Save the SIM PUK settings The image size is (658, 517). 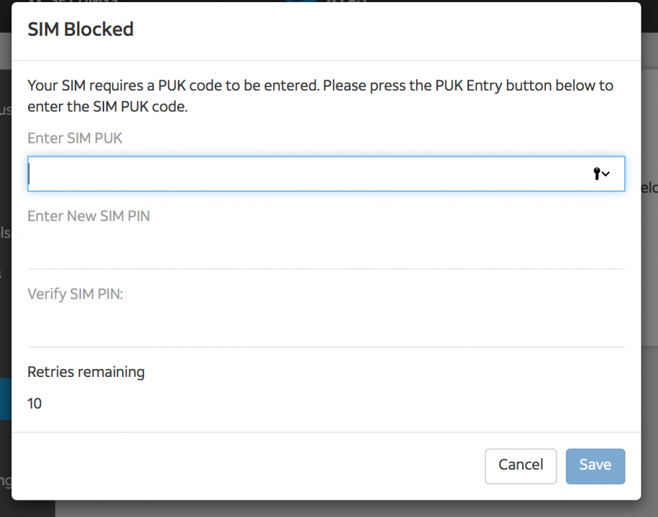[595, 466]
